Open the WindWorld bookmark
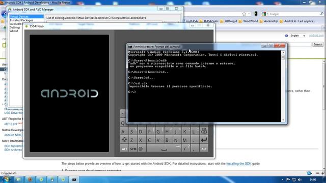Viewport: 326px width, 183px height. point(248,21)
